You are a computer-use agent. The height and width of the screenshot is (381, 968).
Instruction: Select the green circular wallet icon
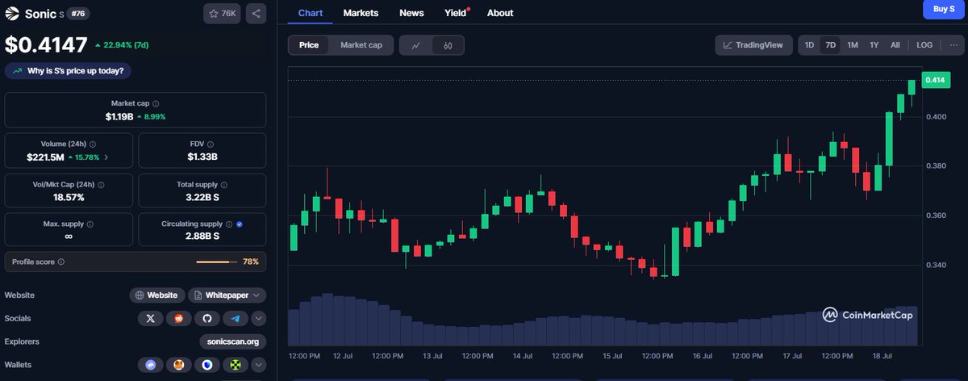click(x=235, y=365)
